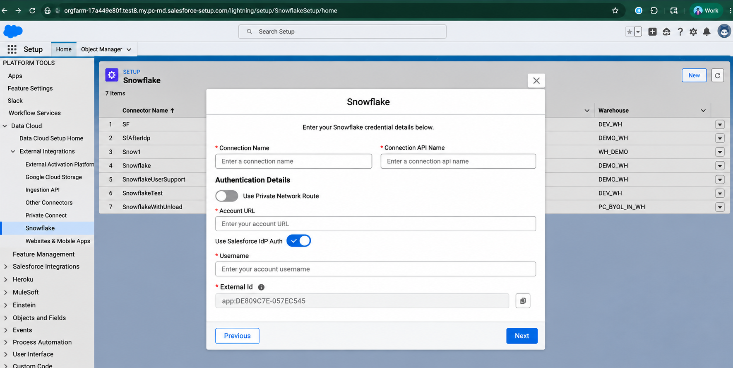
Task: Open Workflow Services in sidebar
Action: 35,113
